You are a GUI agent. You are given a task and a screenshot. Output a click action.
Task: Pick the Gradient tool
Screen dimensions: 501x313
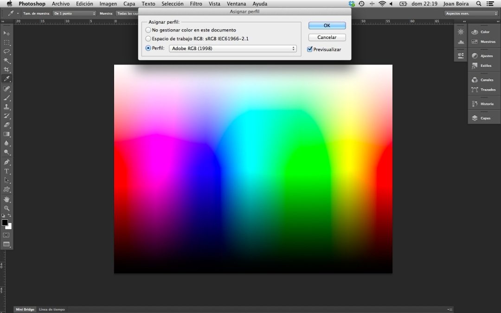(x=7, y=134)
